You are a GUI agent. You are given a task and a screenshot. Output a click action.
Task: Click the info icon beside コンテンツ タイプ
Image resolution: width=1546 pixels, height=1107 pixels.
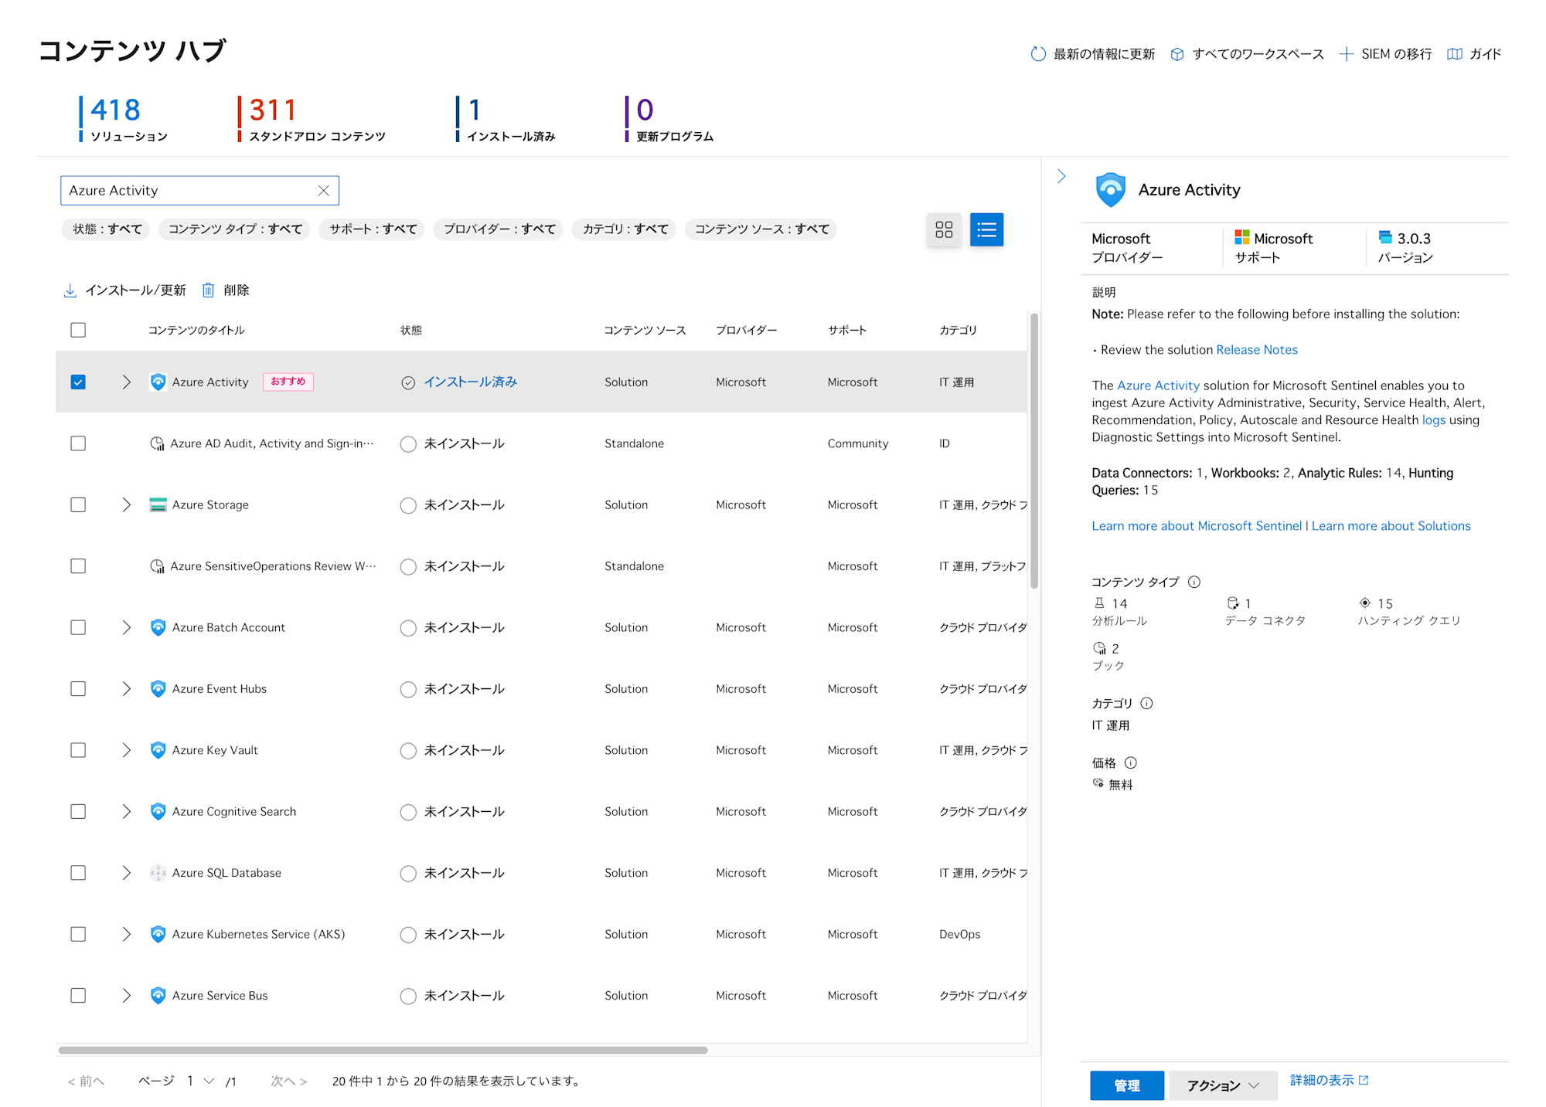click(1194, 582)
